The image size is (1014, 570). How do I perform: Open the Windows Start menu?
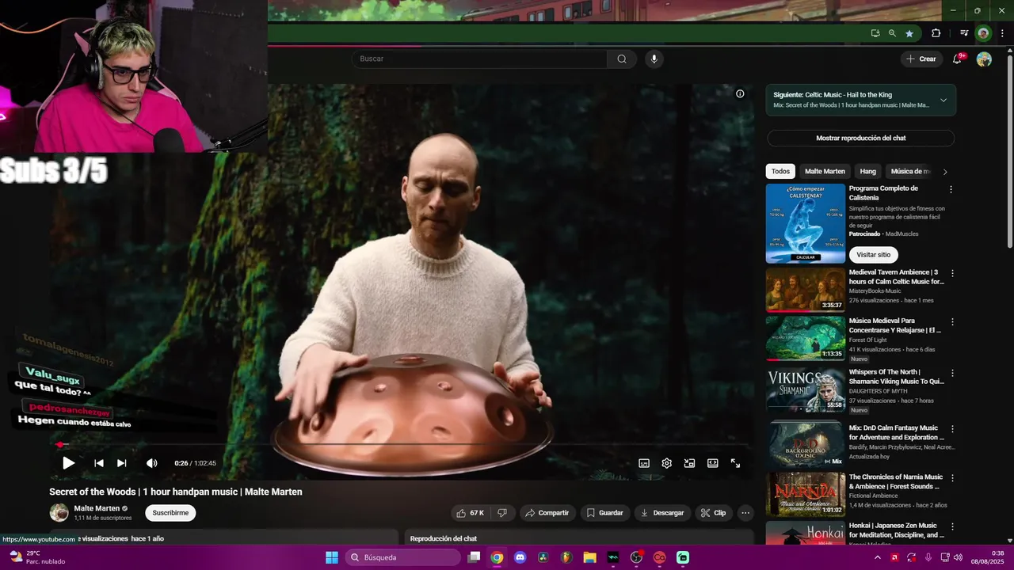[x=332, y=557]
